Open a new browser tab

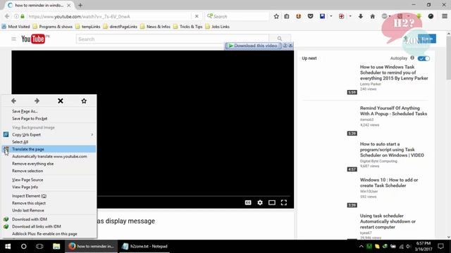(x=80, y=5)
